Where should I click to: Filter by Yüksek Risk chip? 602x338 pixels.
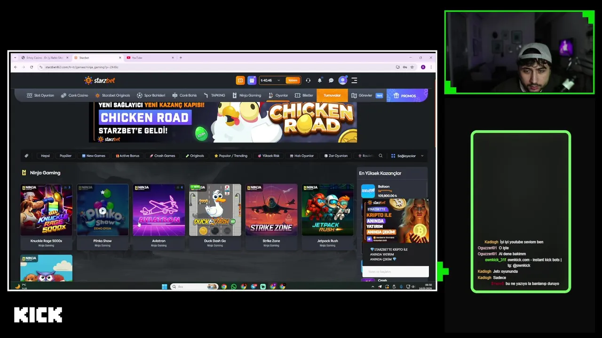269,156
